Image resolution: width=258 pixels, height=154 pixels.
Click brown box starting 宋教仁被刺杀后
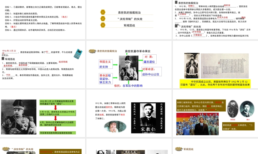click(201, 106)
